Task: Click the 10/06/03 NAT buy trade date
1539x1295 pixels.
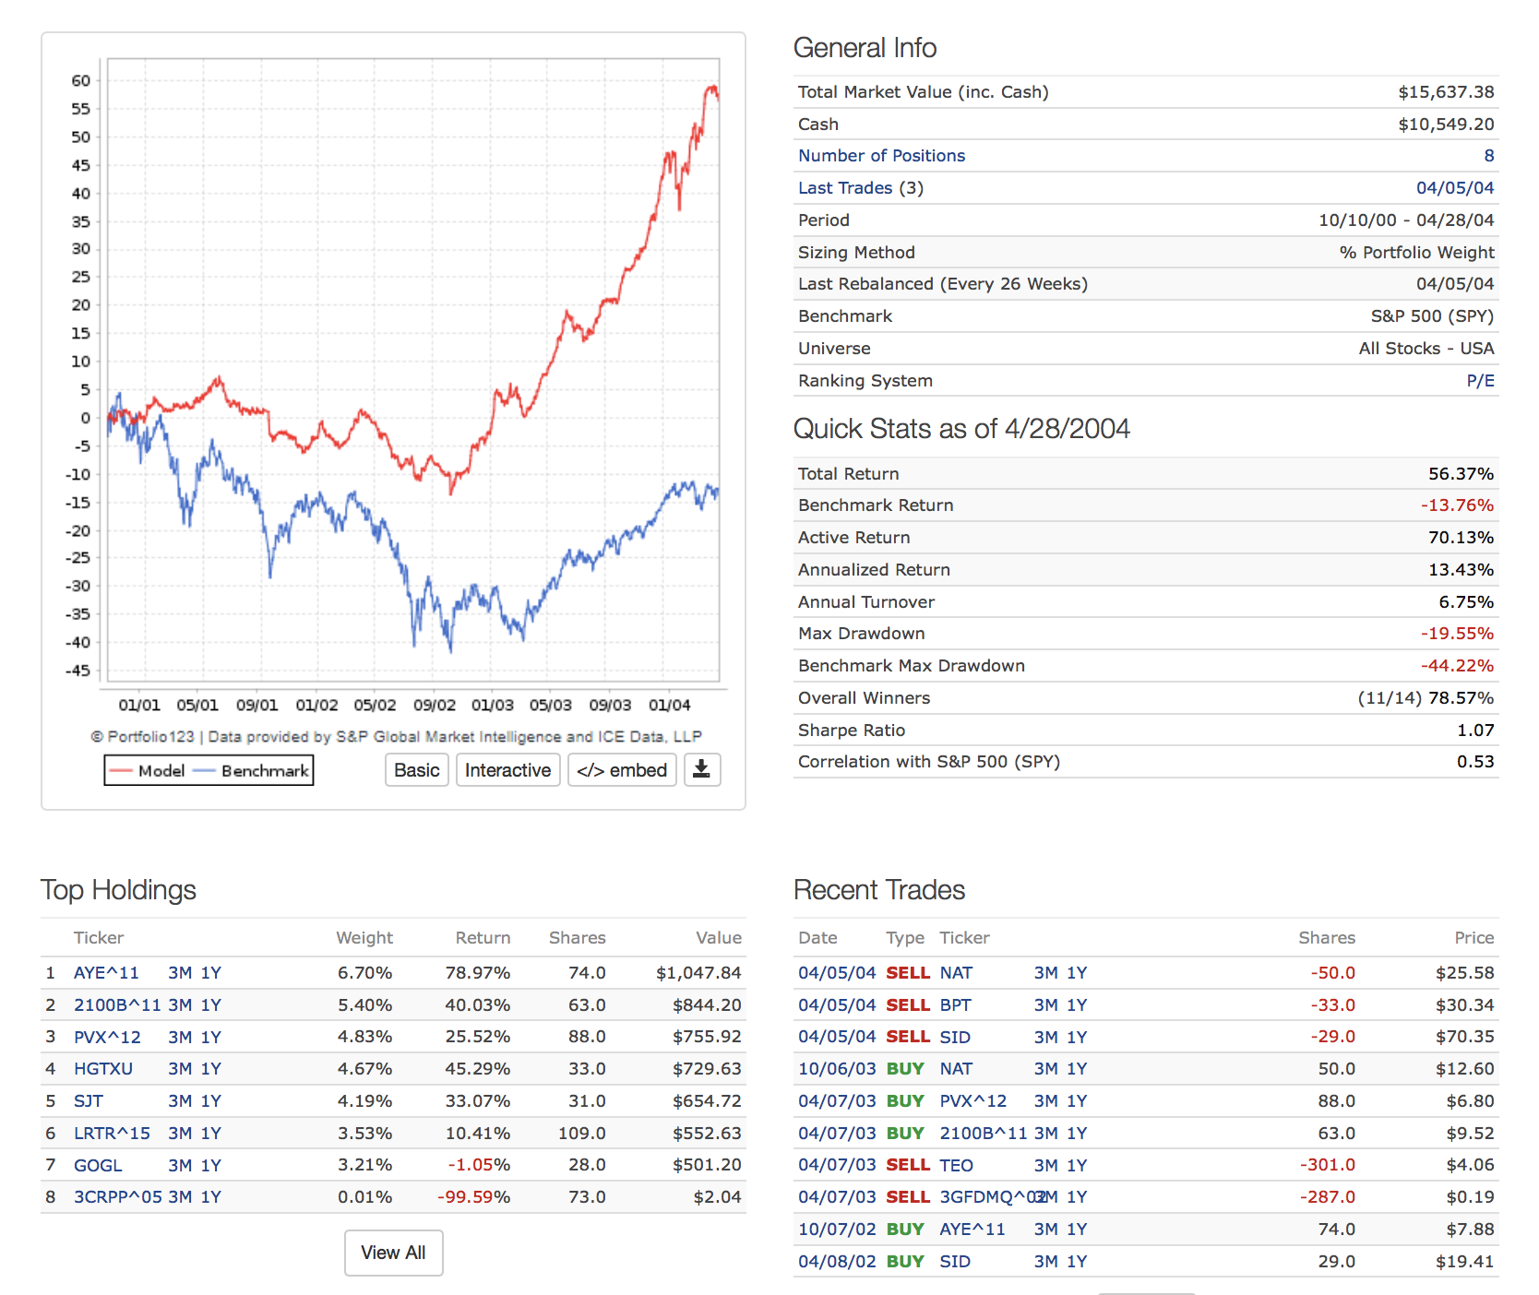Action: coord(836,1069)
